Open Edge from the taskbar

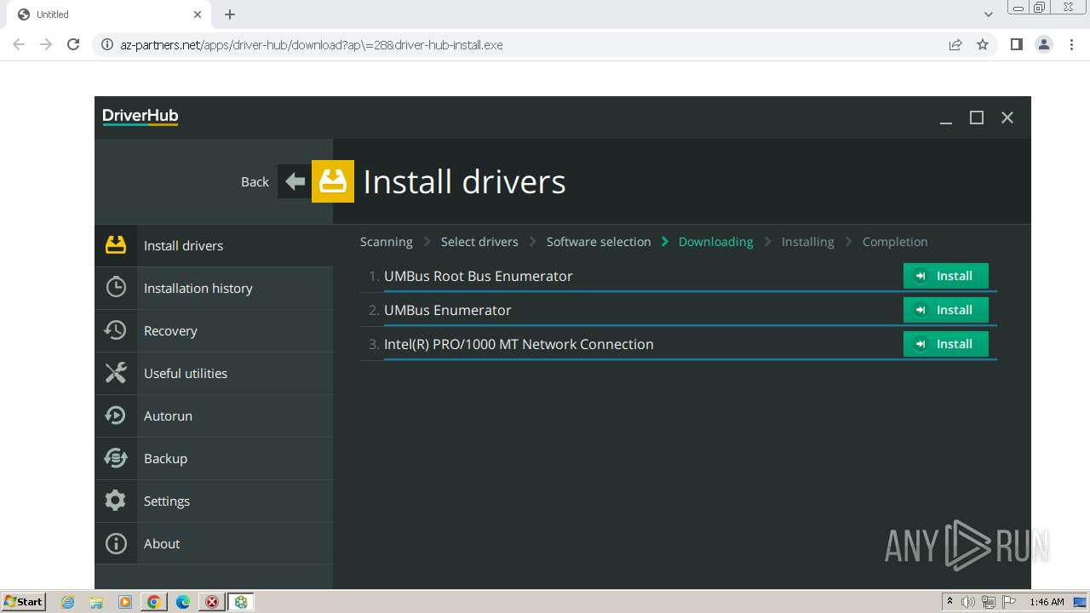pyautogui.click(x=183, y=602)
